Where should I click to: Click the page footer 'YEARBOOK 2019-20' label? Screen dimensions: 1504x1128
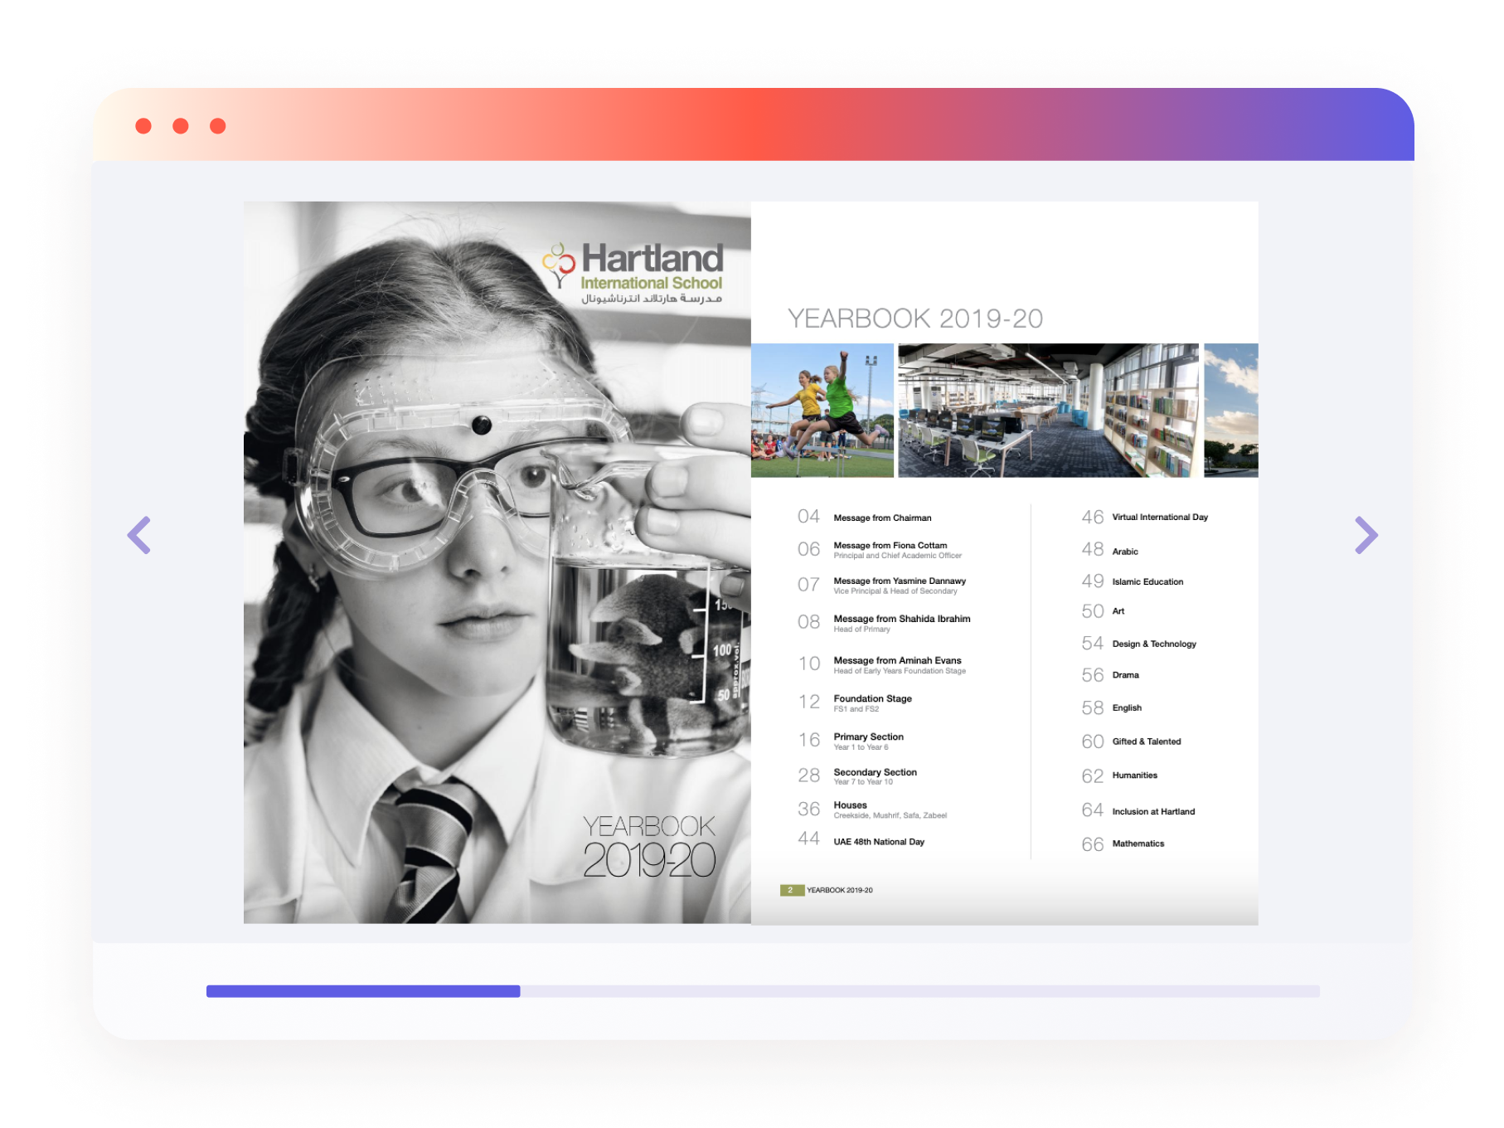point(840,890)
